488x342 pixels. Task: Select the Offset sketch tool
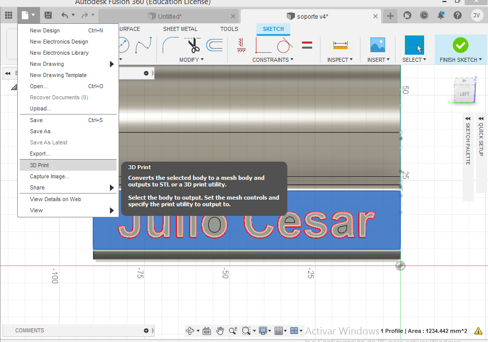click(x=214, y=45)
